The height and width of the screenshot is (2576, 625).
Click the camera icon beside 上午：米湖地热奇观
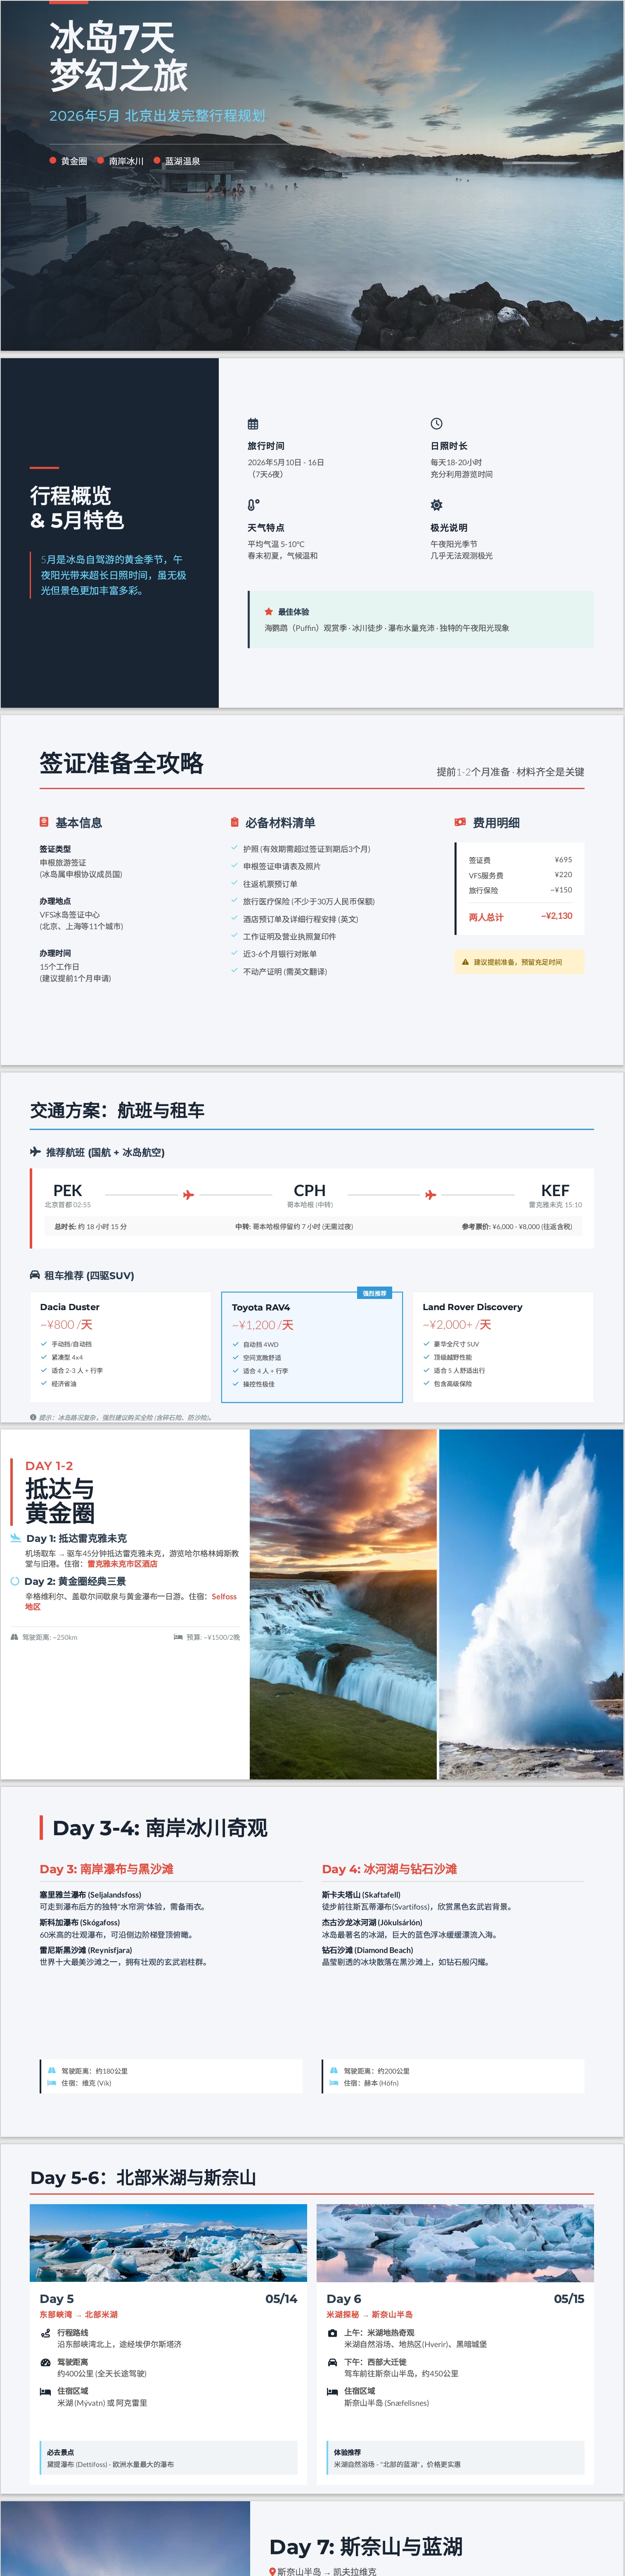pyautogui.click(x=332, y=2333)
